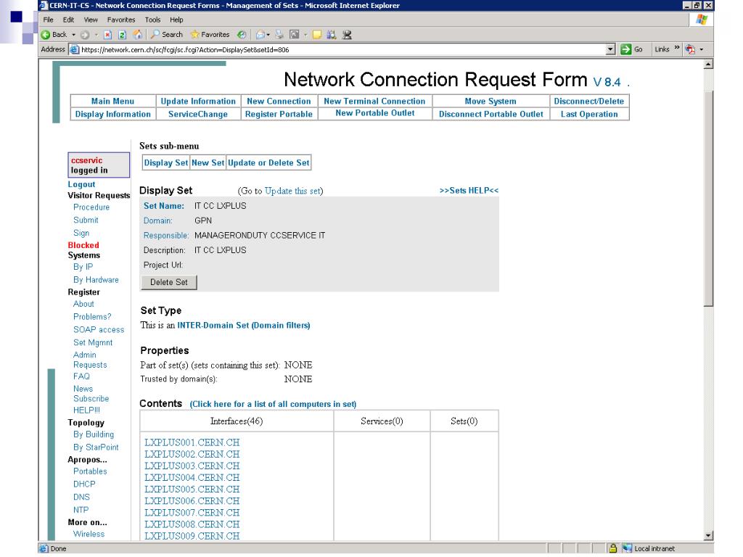Click the Refresh page icon
Screen dimensions: 743x557
122,35
